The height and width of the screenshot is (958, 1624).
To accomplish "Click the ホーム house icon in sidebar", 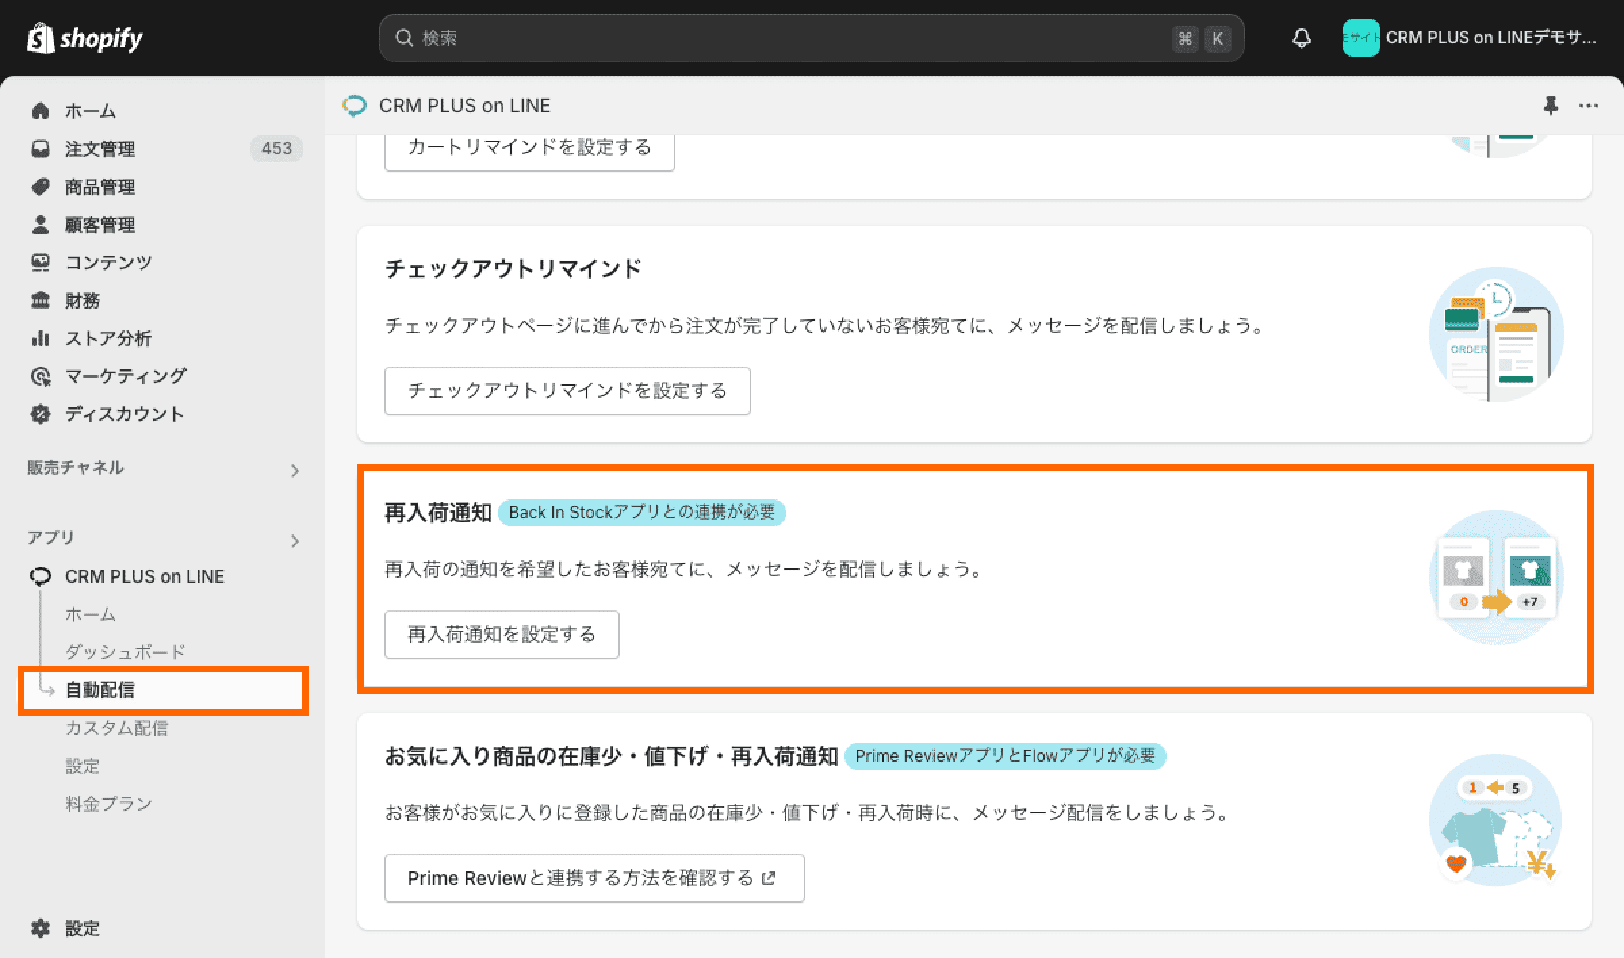I will pyautogui.click(x=41, y=110).
